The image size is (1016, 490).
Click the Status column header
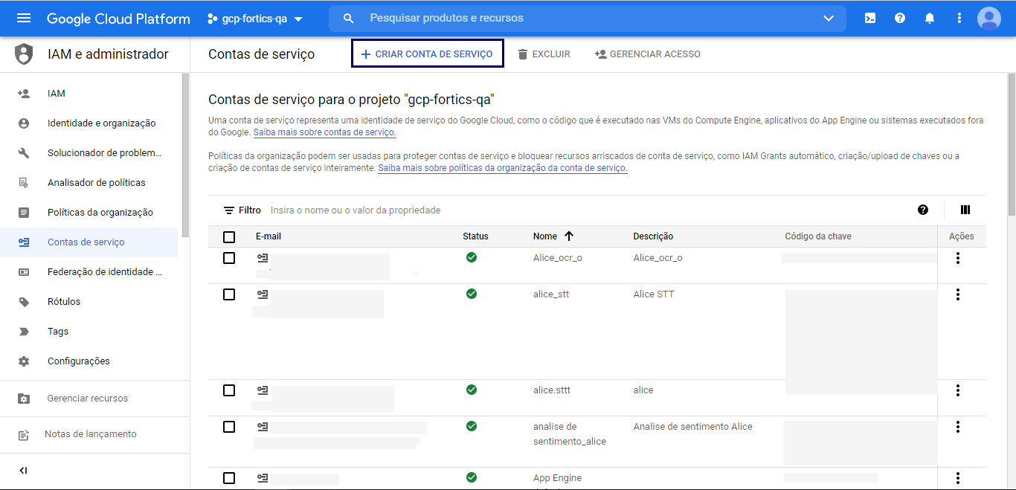[475, 236]
